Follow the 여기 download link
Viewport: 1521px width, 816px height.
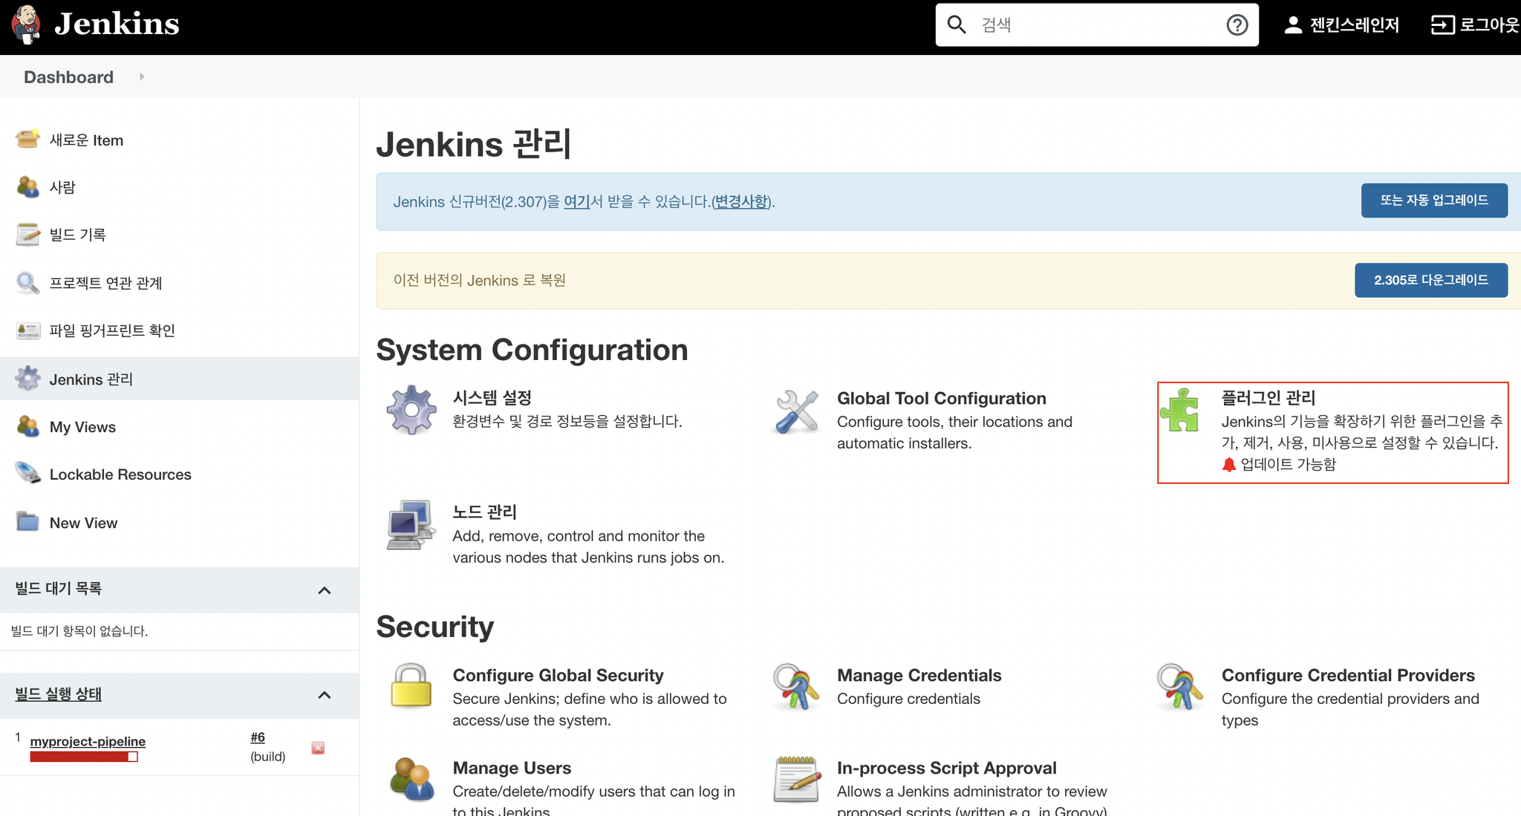click(x=576, y=202)
